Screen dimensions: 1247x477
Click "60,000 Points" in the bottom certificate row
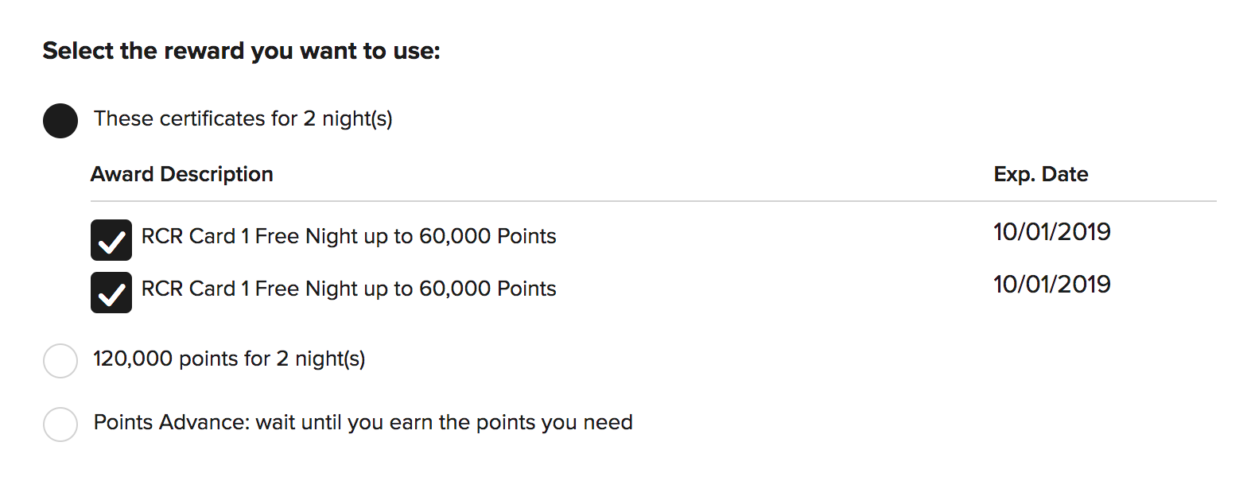coord(488,289)
